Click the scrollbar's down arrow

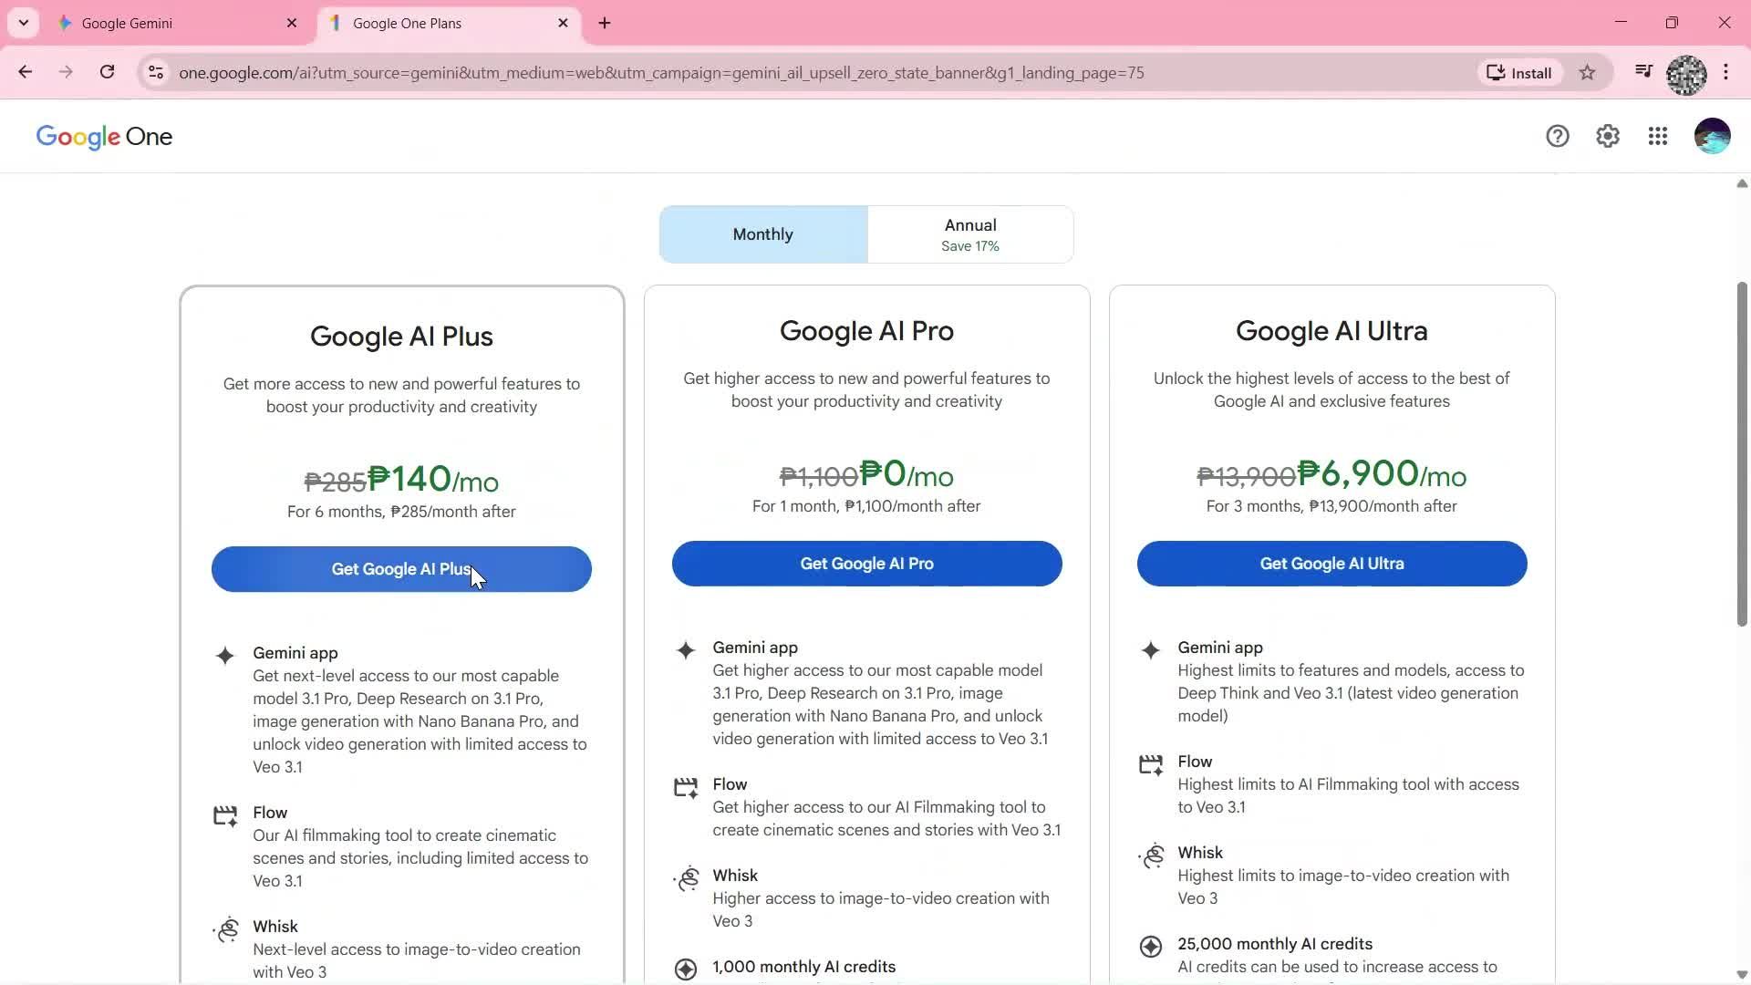(1741, 974)
